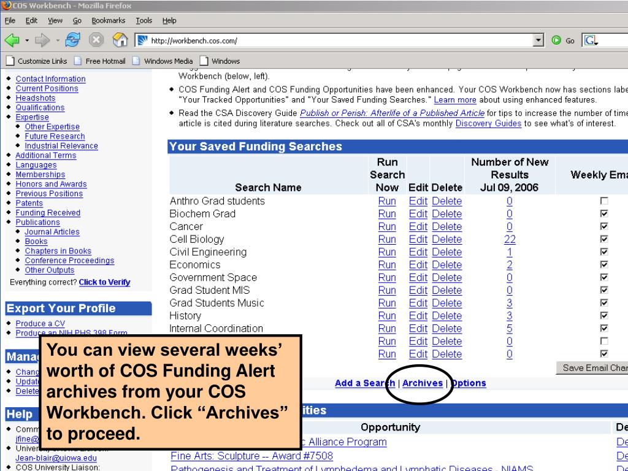Go back with the green Back arrow
Screen dimensions: 628x471
tap(12, 40)
